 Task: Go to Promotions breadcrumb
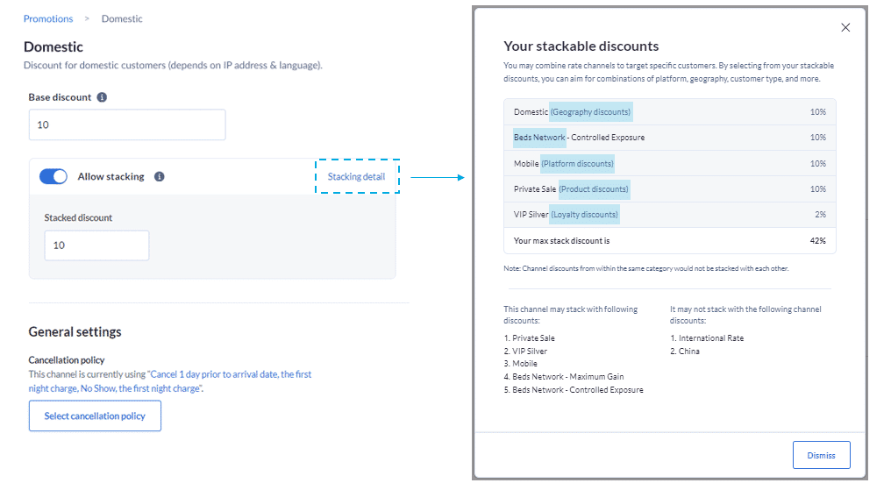tap(48, 18)
